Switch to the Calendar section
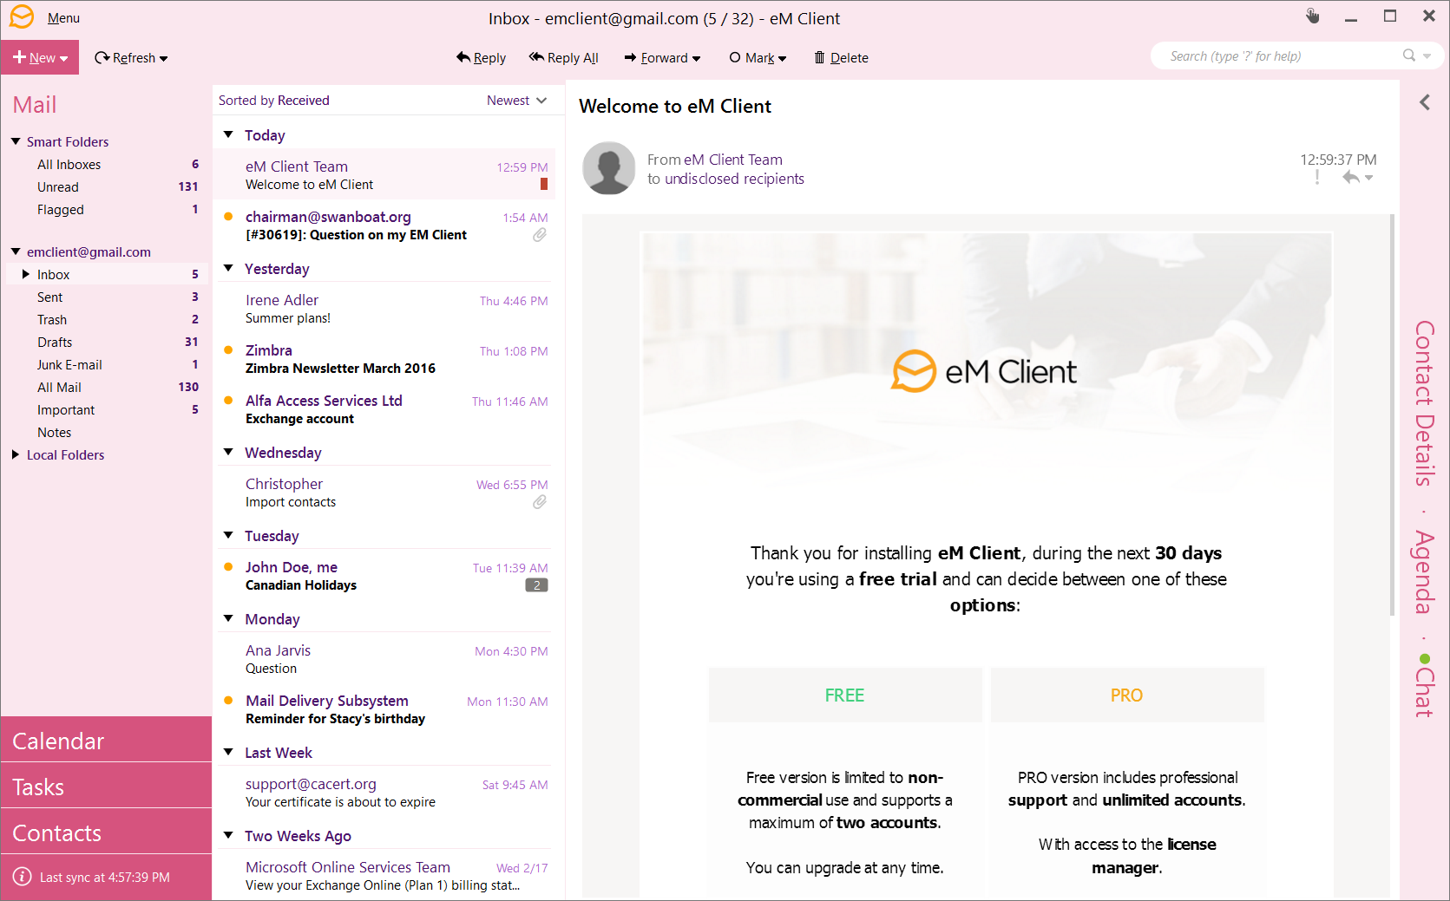 [x=106, y=741]
